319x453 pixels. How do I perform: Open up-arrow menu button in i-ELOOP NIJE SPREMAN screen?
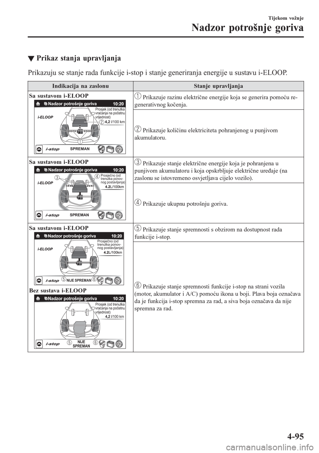(x=39, y=281)
